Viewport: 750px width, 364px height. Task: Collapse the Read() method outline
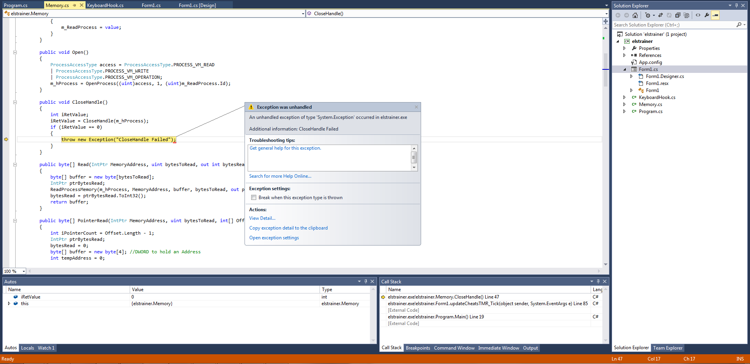[x=15, y=164]
